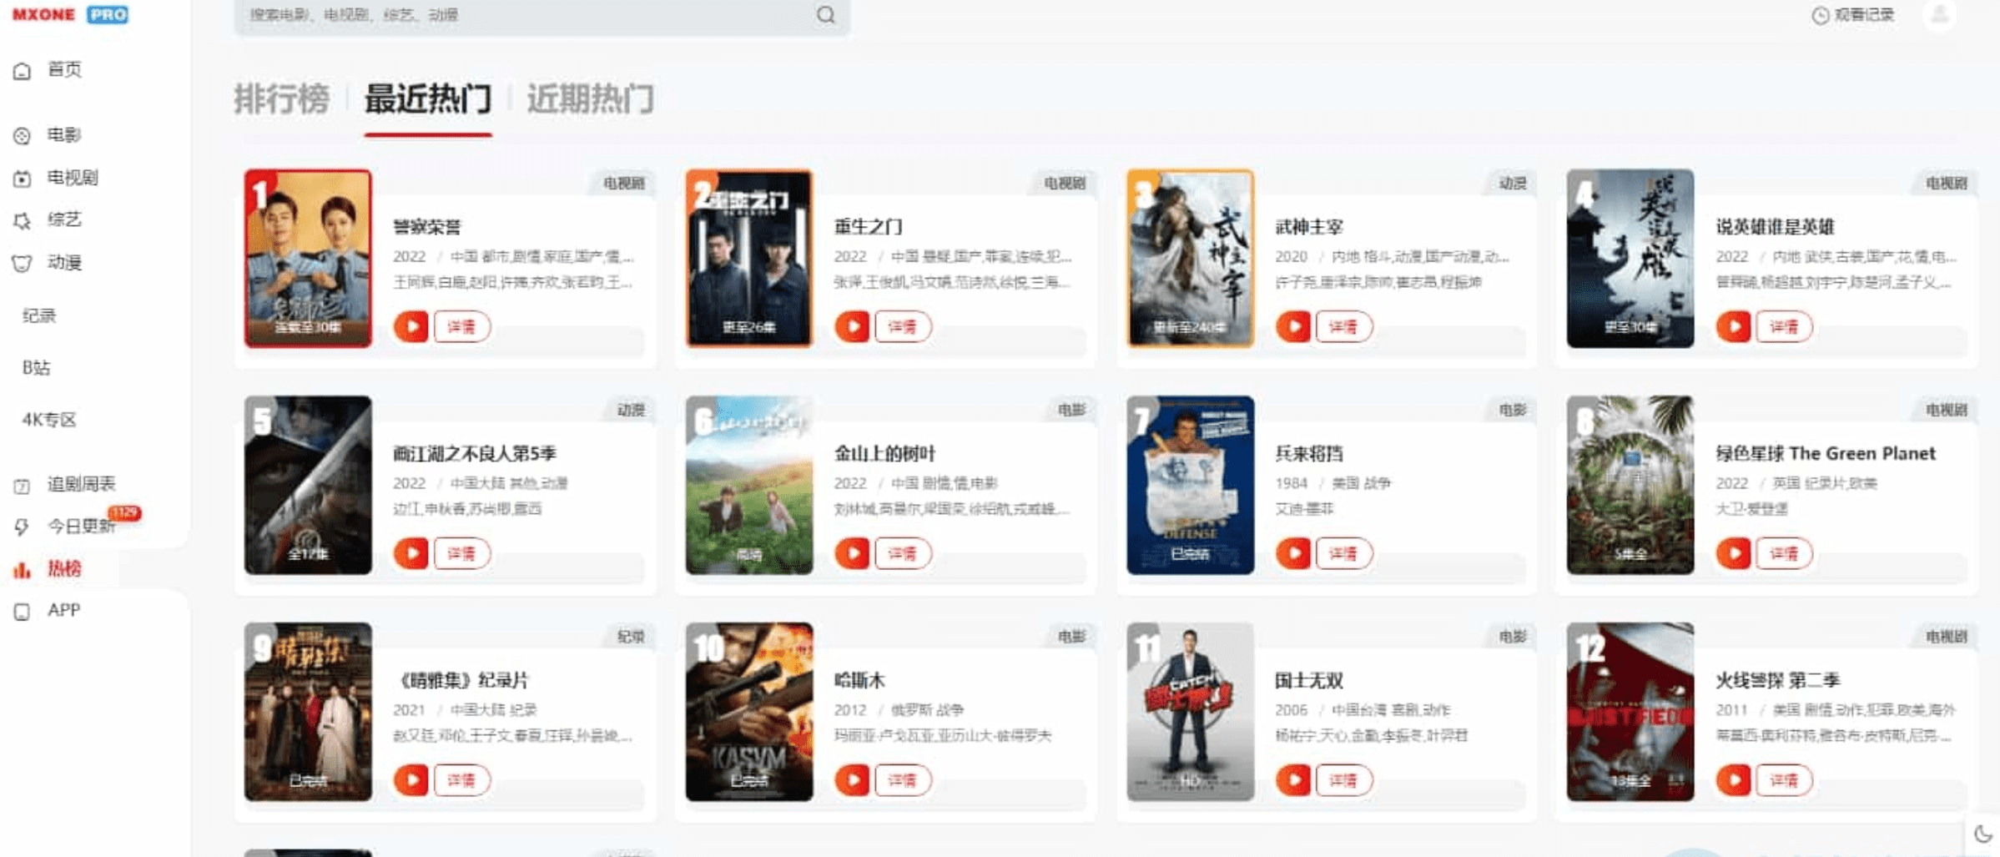Play 兵来将挡 with its play button
2000x857 pixels.
(x=1293, y=553)
